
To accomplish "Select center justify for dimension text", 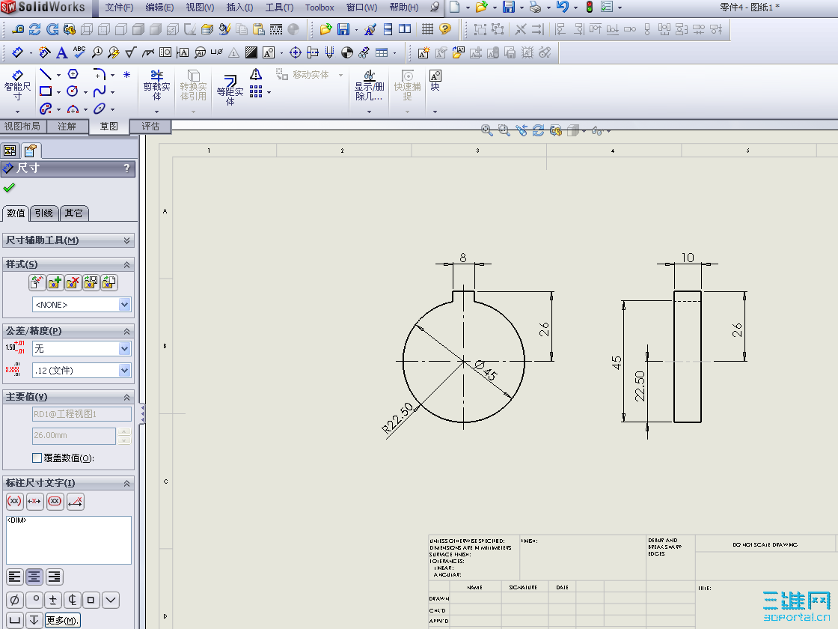I will [x=34, y=577].
